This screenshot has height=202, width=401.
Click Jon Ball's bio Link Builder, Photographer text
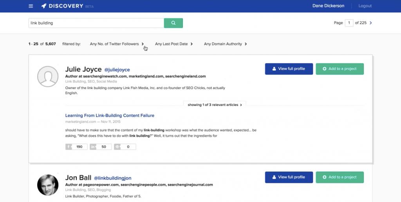103,197
